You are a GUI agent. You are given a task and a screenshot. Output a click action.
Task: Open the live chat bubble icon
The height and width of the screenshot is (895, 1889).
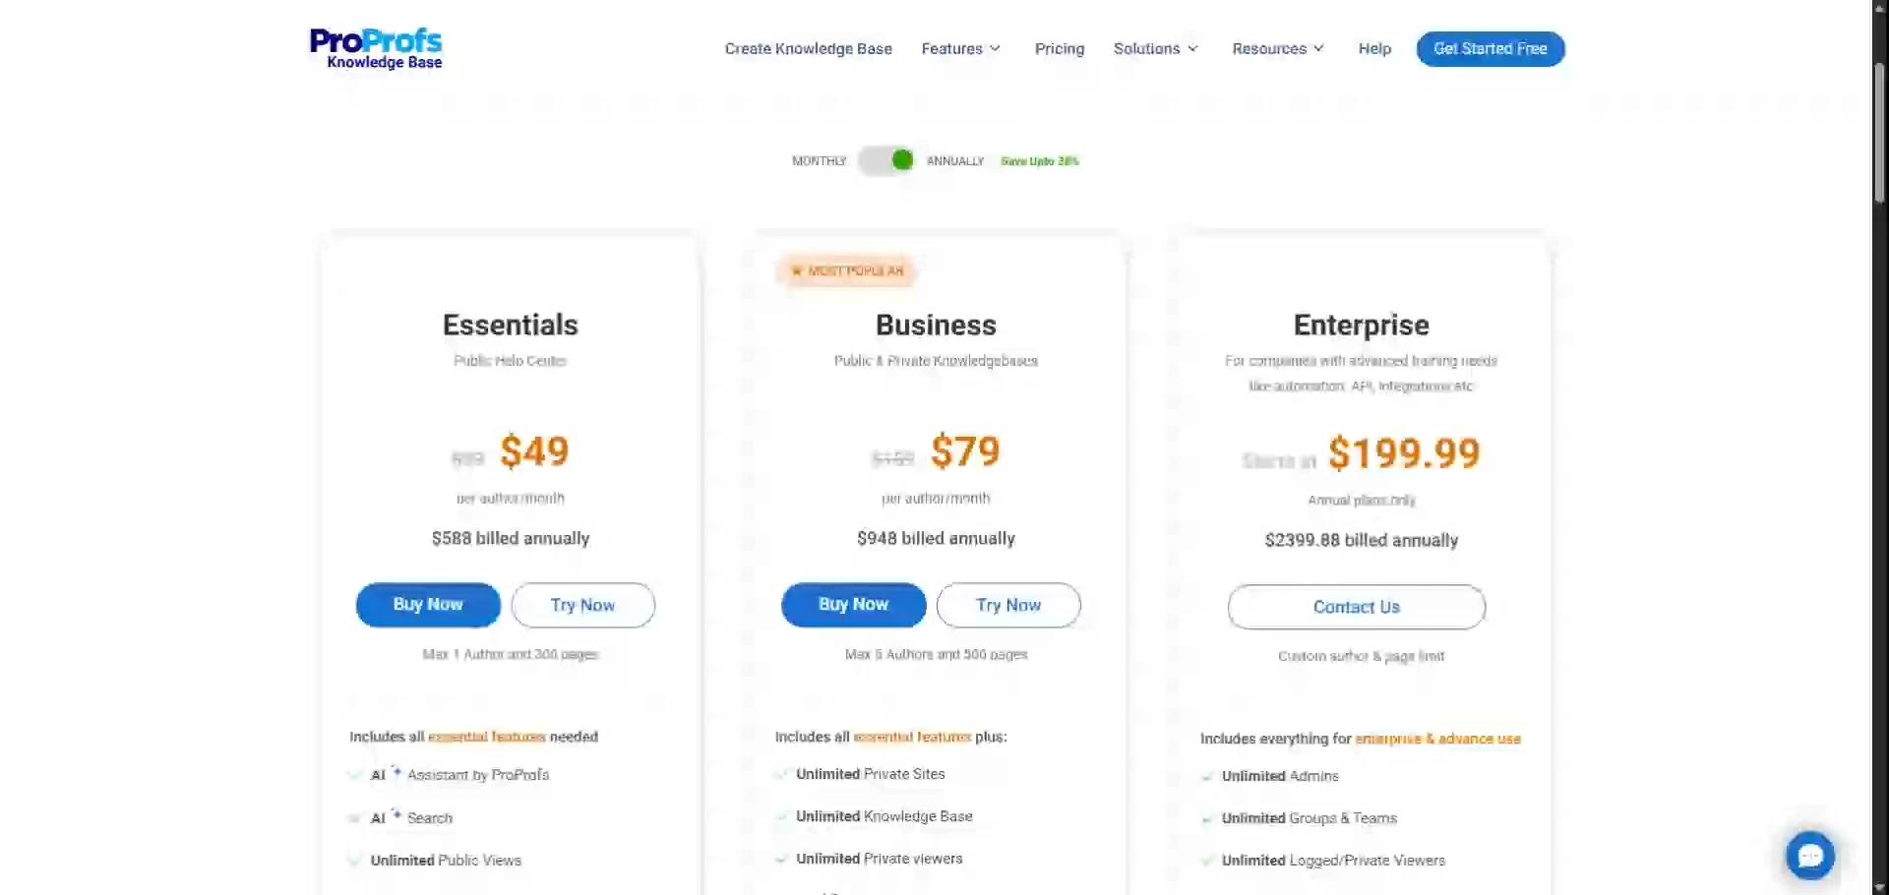[1810, 856]
